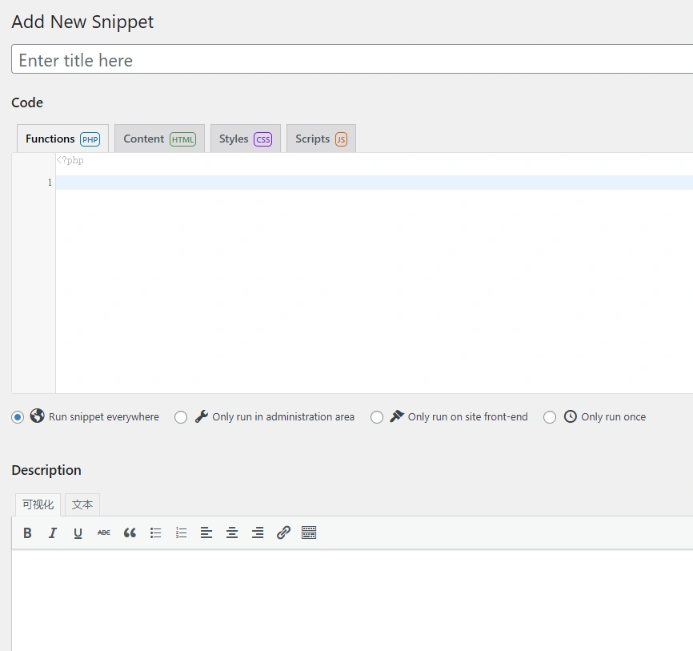Image resolution: width=693 pixels, height=651 pixels.
Task: Switch to the 文本 editor tab
Action: (x=82, y=504)
